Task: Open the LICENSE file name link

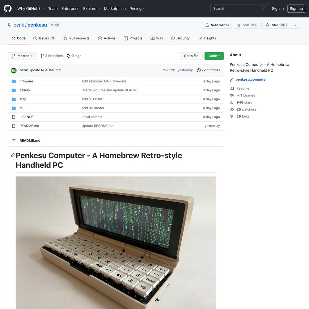Action: click(26, 117)
